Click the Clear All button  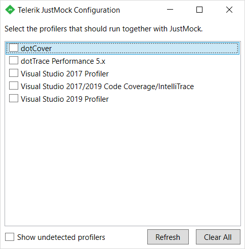[x=218, y=237]
